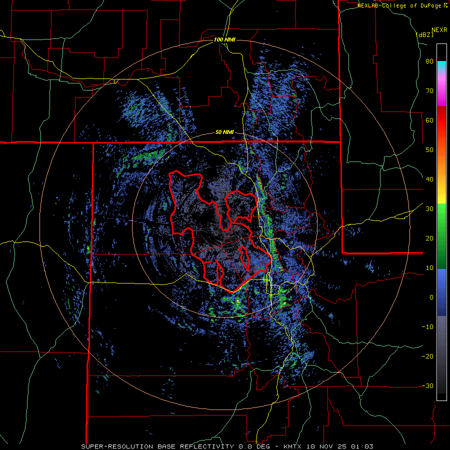The height and width of the screenshot is (450, 450).
Task: Click the 100 NMI range ring label
Action: coord(224,39)
